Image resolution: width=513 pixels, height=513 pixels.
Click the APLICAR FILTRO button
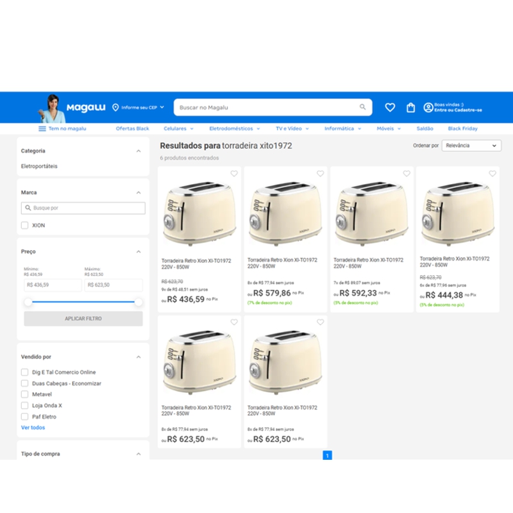pyautogui.click(x=83, y=319)
